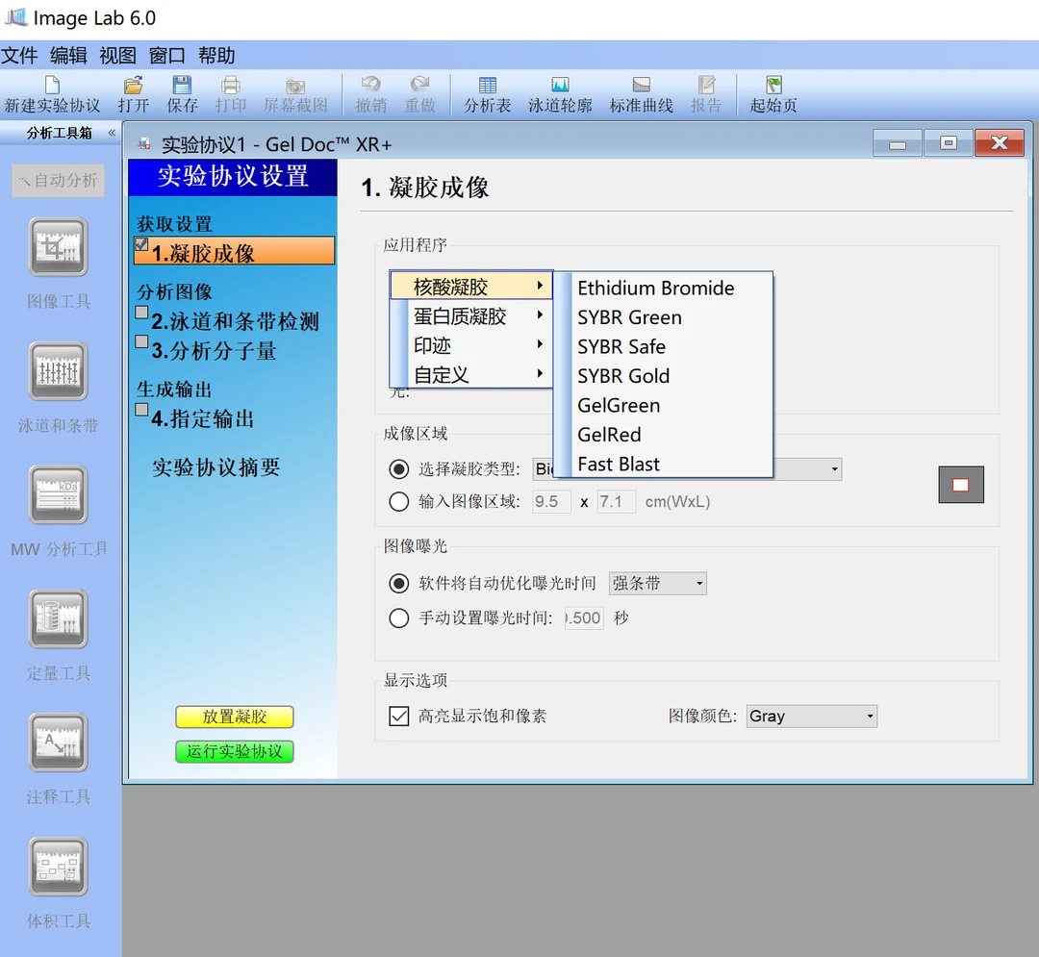Select the MW 分析工具 icon

59,494
